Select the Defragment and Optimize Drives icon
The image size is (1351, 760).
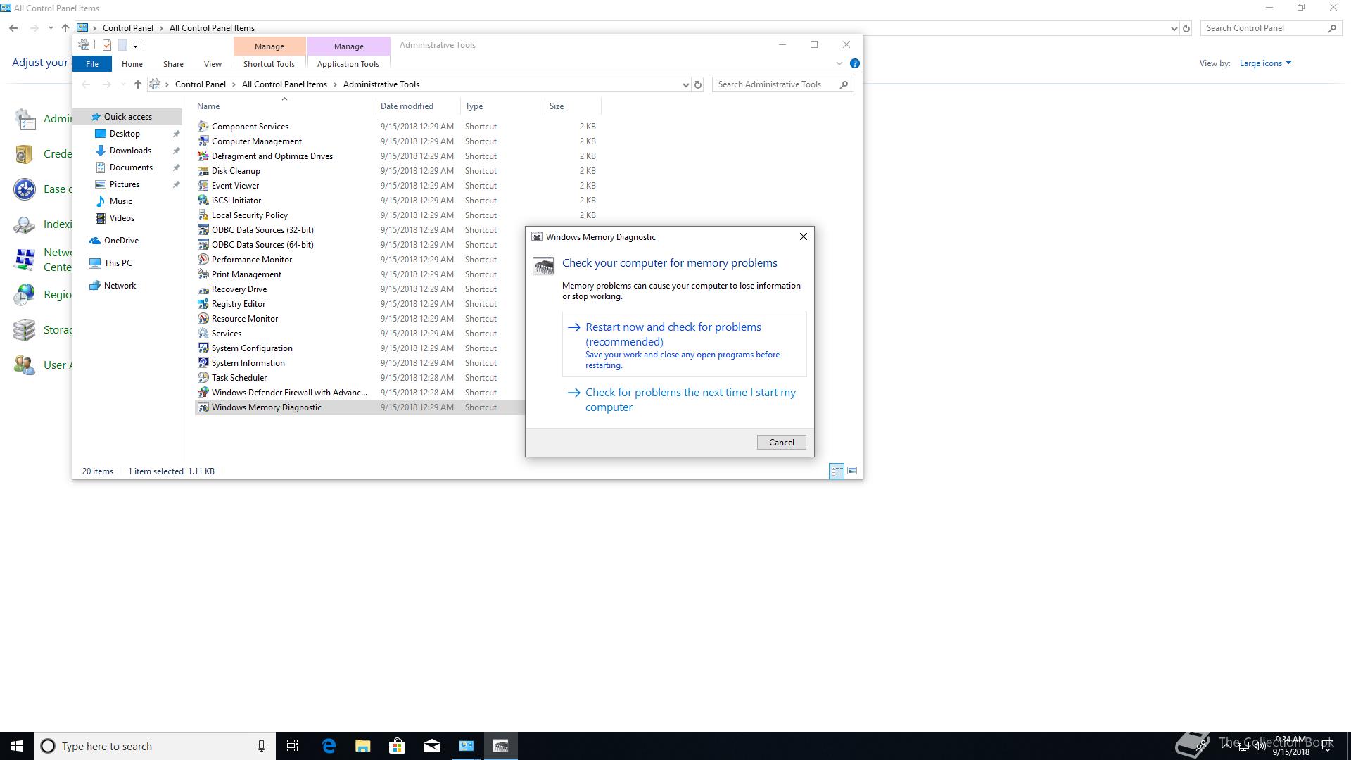(203, 156)
